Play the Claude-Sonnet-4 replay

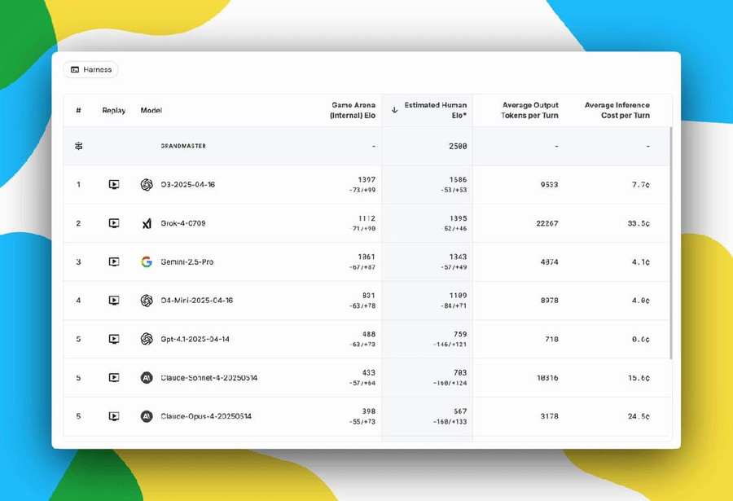114,378
